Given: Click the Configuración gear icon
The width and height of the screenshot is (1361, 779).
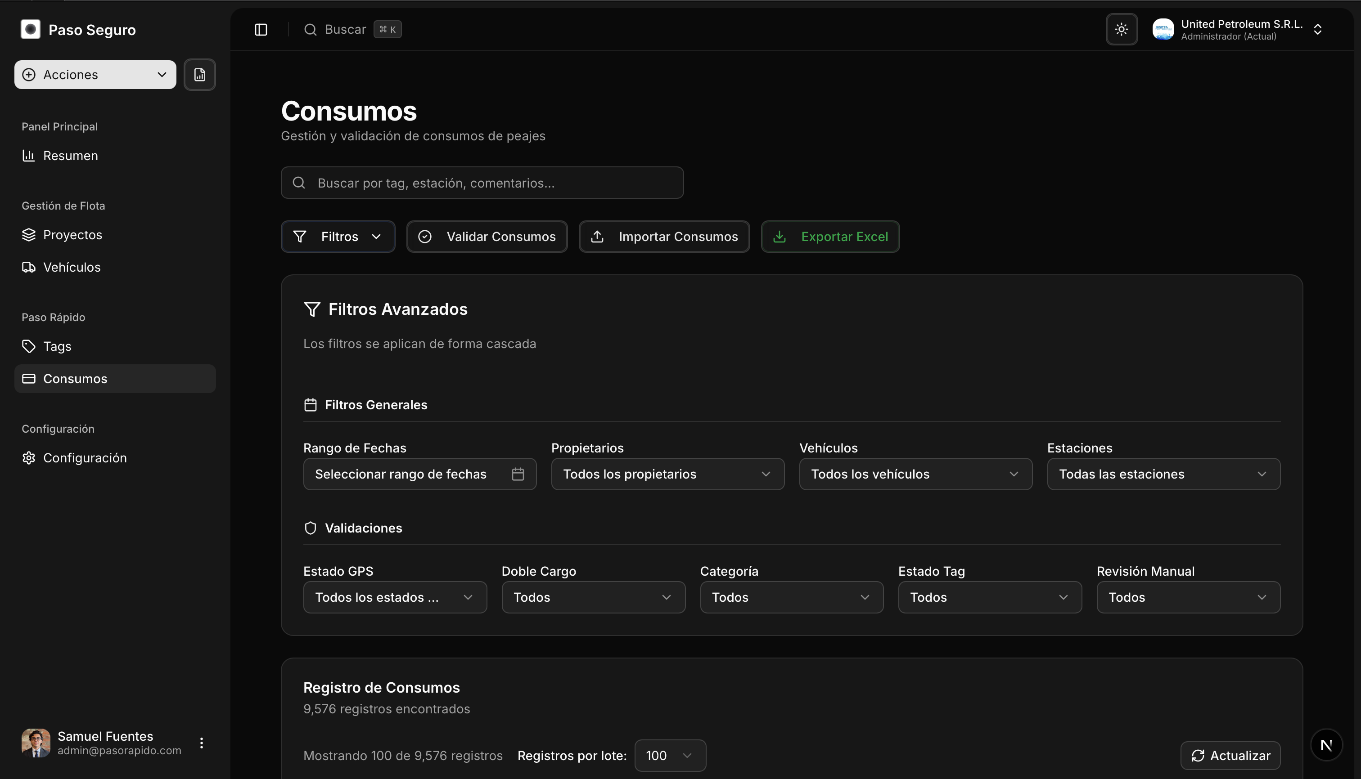Looking at the screenshot, I should [28, 457].
